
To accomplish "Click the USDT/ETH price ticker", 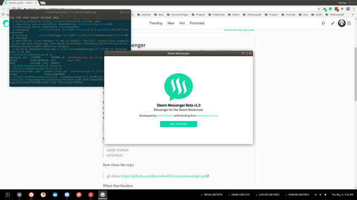I will click(212, 194).
